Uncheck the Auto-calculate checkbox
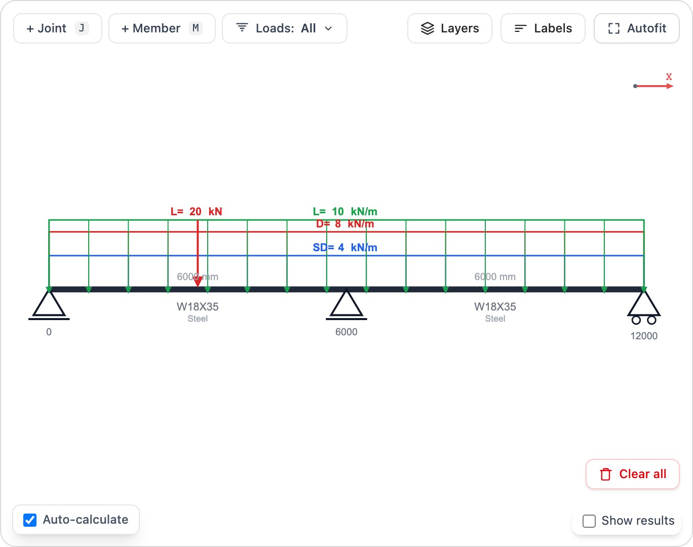Viewport: 693px width, 547px height. (30, 520)
